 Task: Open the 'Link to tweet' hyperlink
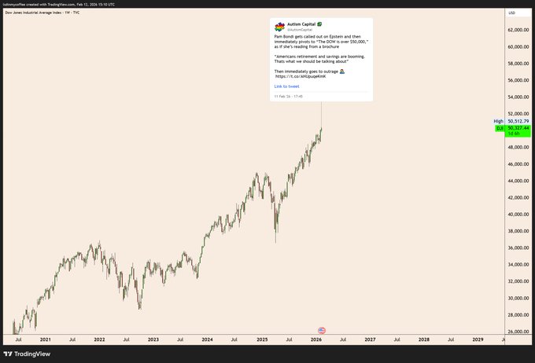pos(286,86)
